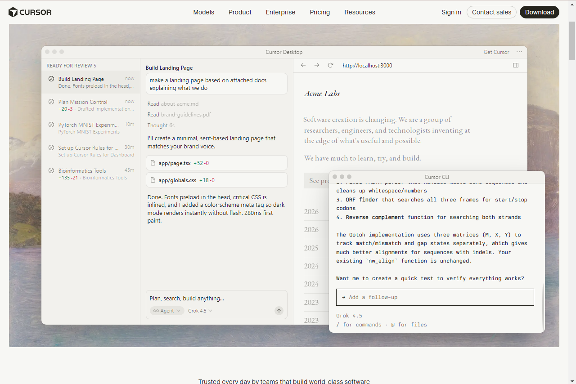The image size is (576, 384).
Task: Focus the Plan, search, build anything input
Action: 216,298
